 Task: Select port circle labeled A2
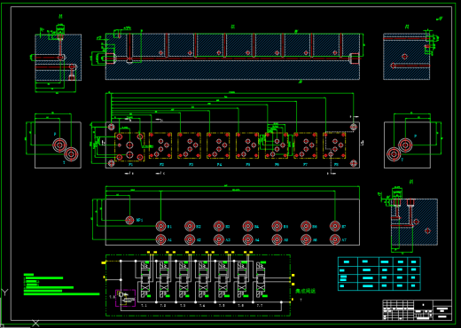190,239
